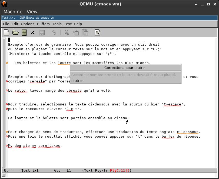The width and height of the screenshot is (219, 179).
Task: Click the Test.txt buffer name in mode line
Action: [30, 171]
